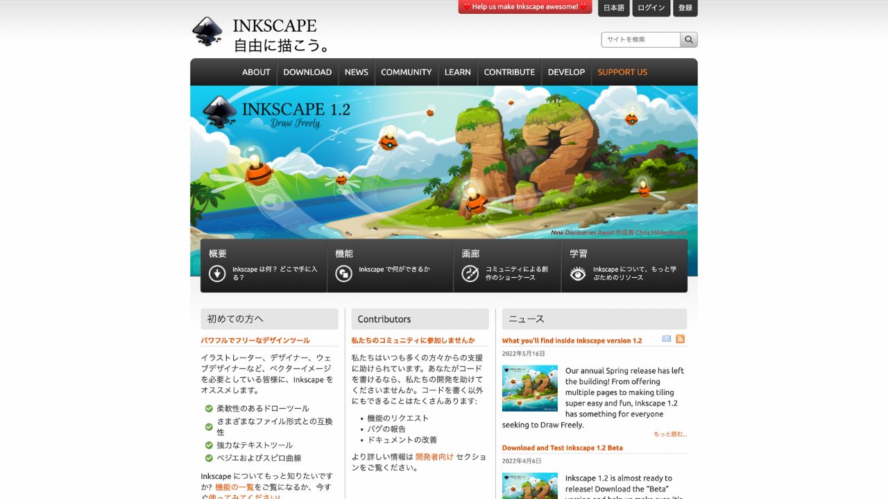Viewport: 888px width, 499px height.
Task: Open the RSS feed icon in ニュース
Action: click(681, 339)
